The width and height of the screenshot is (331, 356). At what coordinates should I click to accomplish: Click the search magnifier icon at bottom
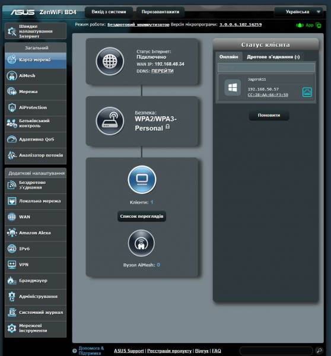point(319,351)
